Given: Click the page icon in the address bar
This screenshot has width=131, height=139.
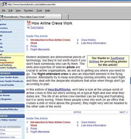Looking at the screenshot, I should [5, 4].
